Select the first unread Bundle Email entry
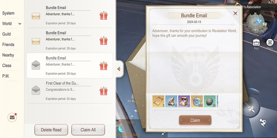Viewport: 277px width, 138px height. [70, 15]
